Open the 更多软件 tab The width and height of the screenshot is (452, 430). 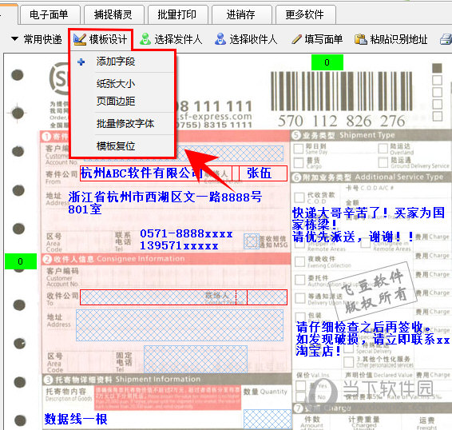tap(305, 14)
